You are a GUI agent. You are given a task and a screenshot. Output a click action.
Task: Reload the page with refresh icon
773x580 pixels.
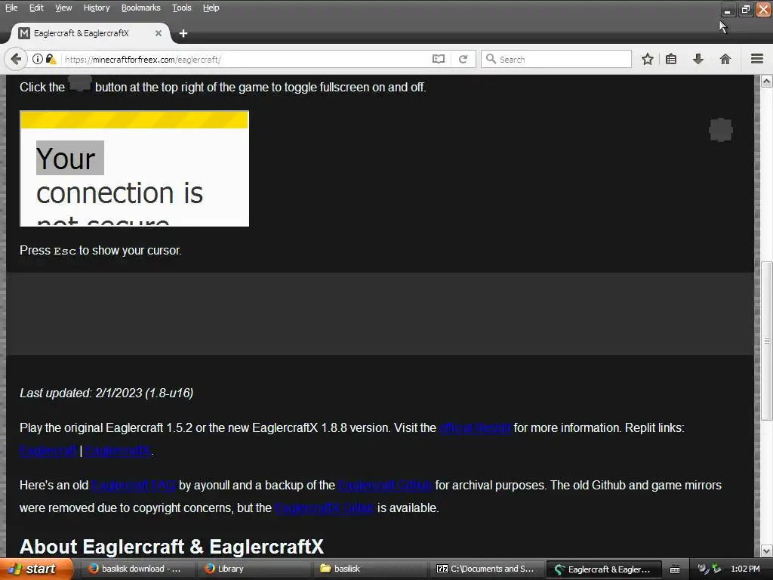tap(463, 59)
